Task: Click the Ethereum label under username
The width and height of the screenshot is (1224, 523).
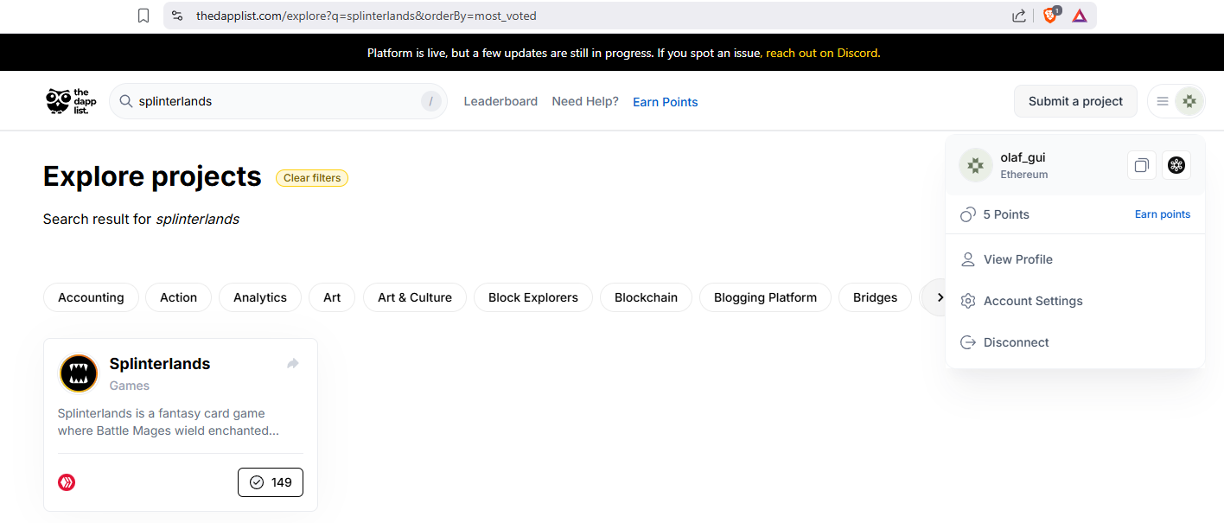Action: point(1024,175)
